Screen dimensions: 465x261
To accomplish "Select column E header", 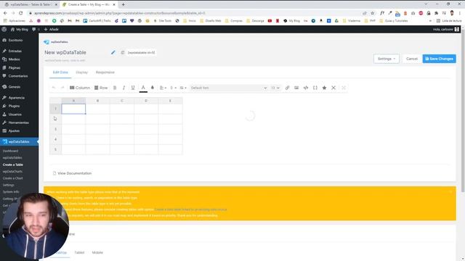I will pos(170,101).
